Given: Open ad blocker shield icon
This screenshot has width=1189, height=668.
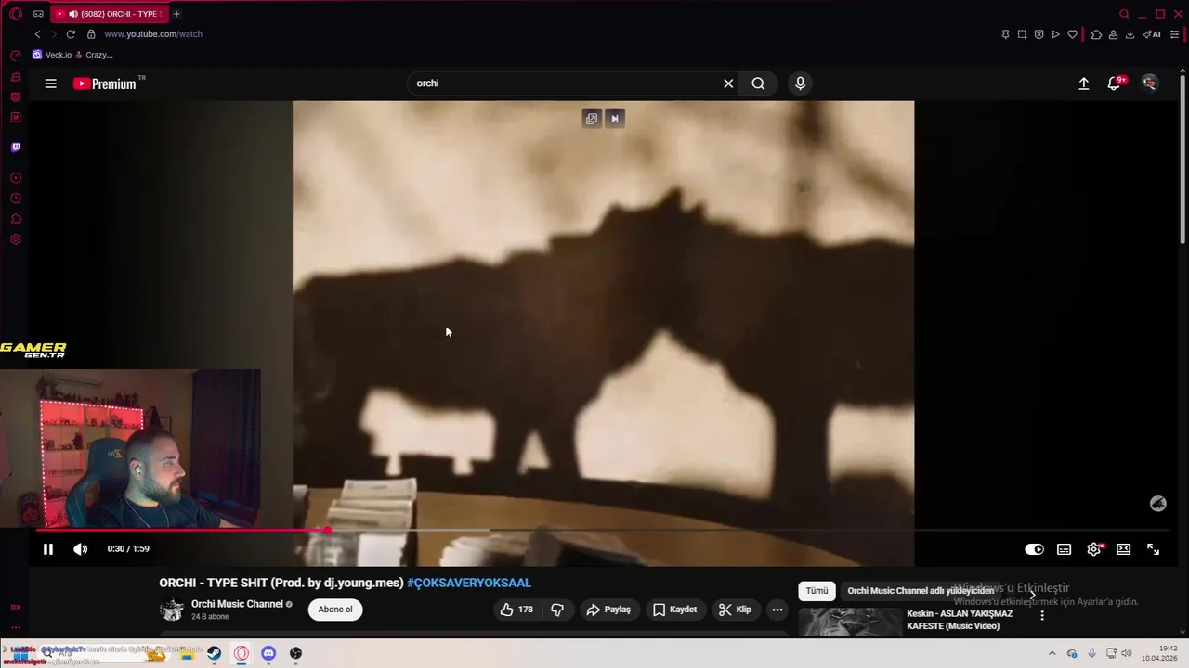Looking at the screenshot, I should (1039, 34).
